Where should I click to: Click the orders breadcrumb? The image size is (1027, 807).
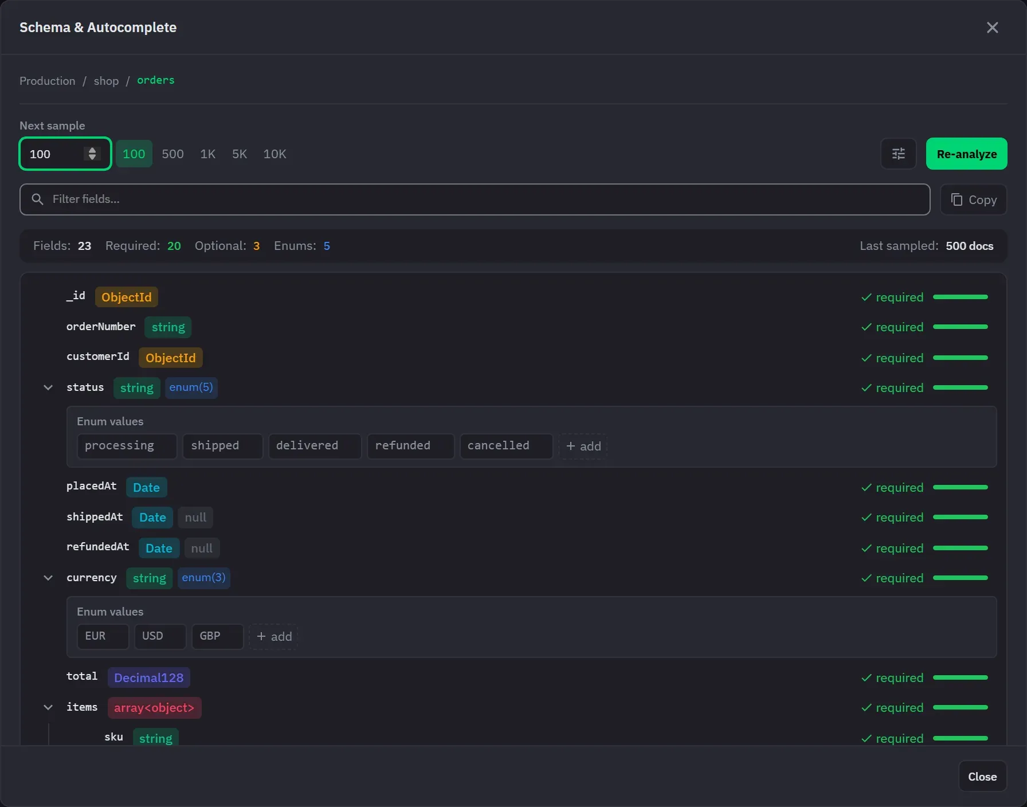[155, 80]
